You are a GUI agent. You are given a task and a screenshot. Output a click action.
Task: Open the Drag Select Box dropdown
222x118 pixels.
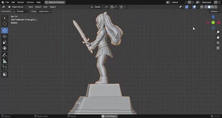click(45, 11)
